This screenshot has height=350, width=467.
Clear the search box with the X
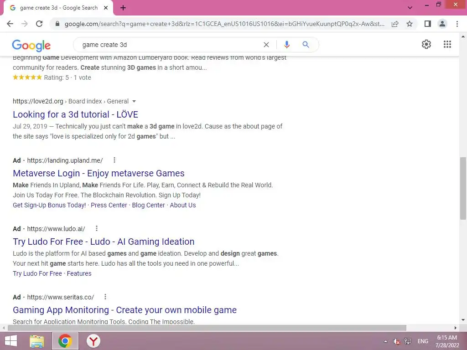tap(266, 45)
